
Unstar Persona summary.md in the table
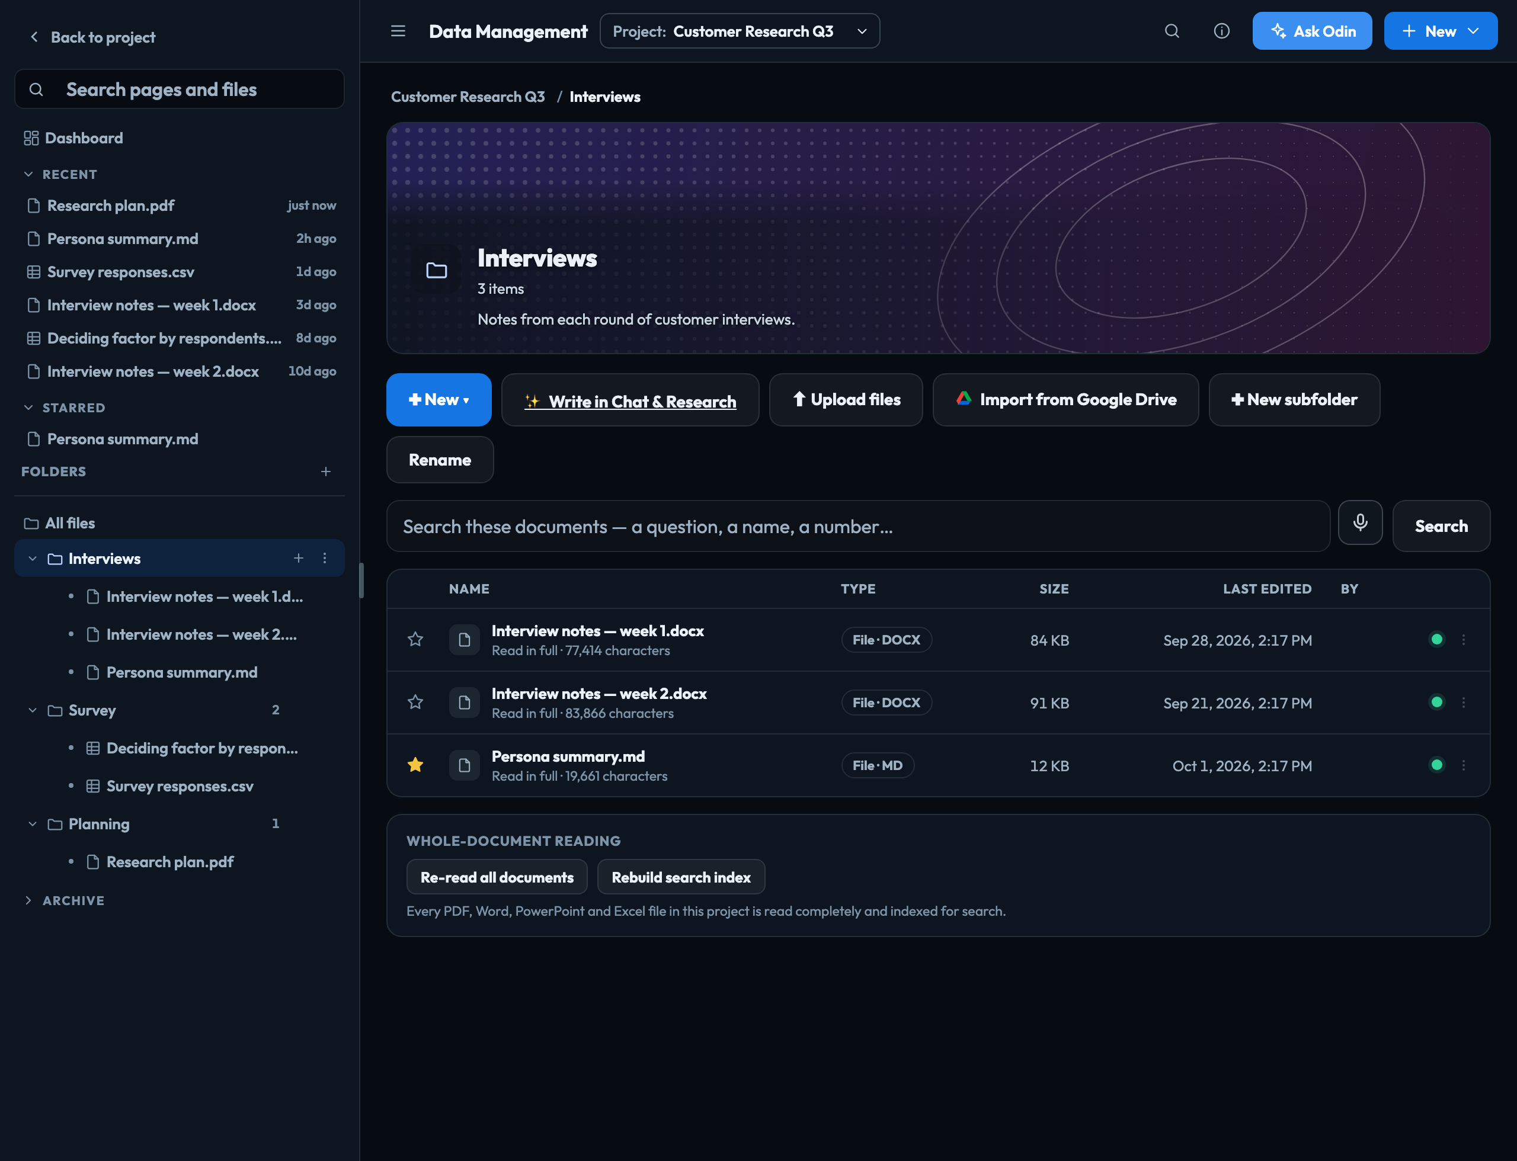click(415, 765)
